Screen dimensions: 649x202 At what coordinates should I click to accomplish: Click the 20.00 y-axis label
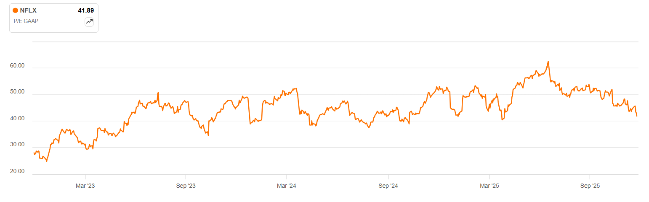click(x=18, y=171)
